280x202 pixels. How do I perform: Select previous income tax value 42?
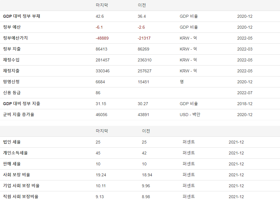(144, 153)
